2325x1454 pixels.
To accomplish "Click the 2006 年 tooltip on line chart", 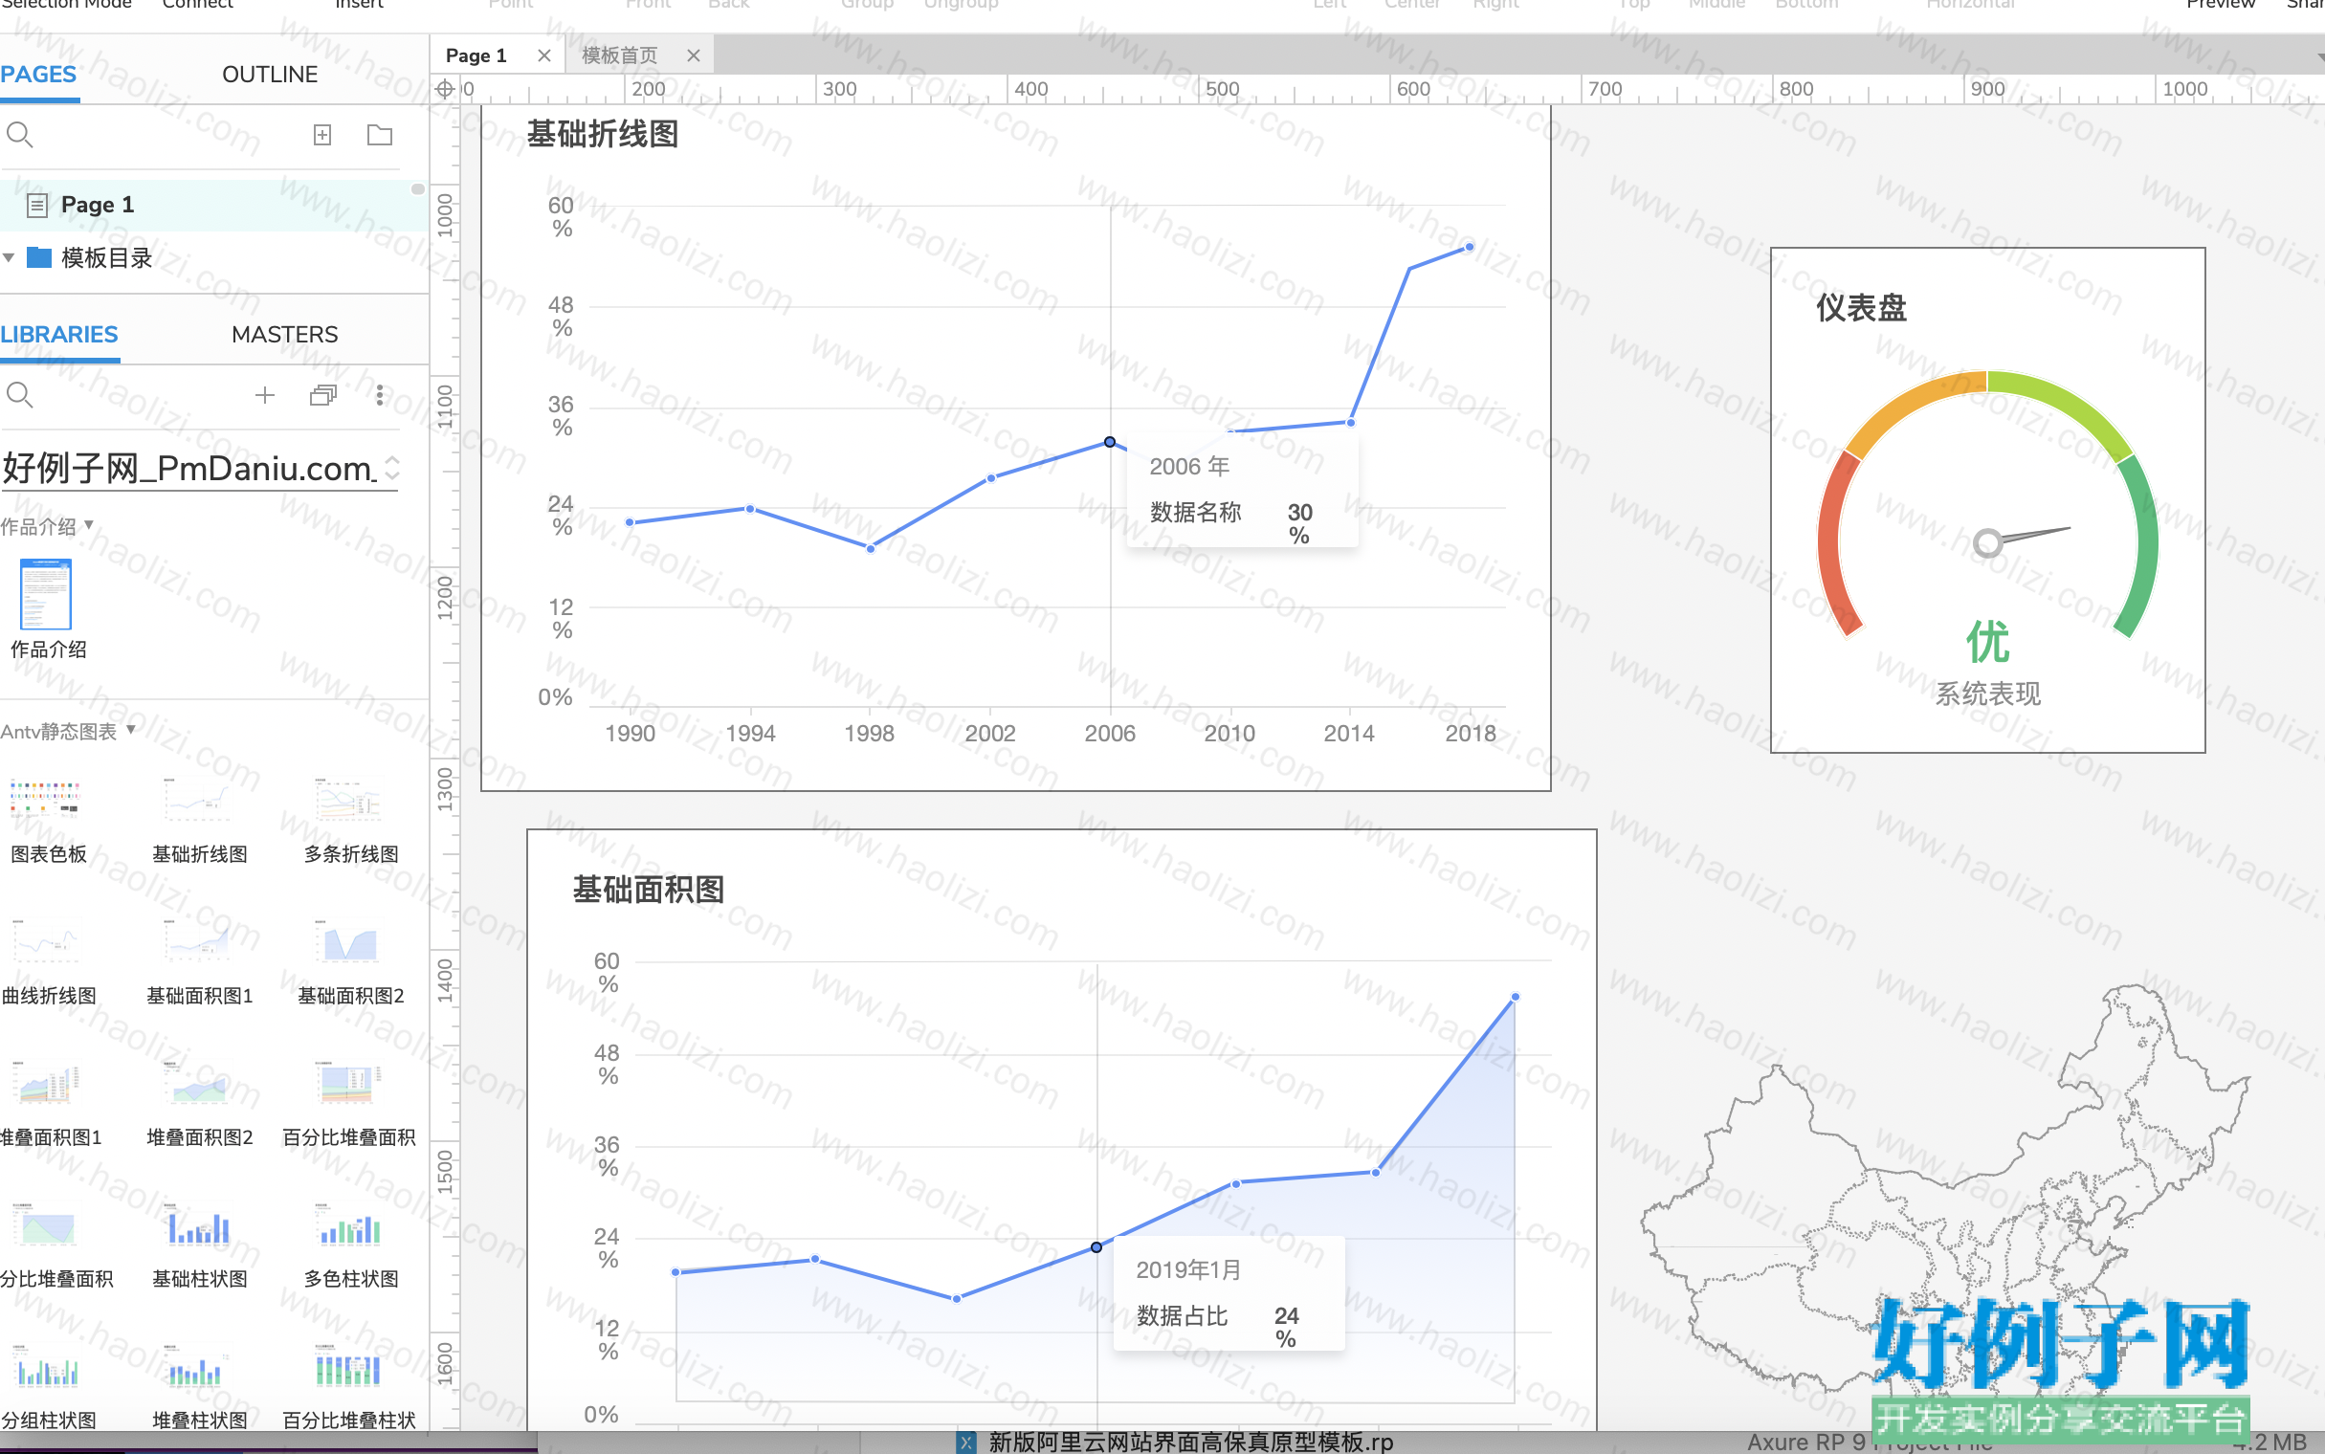I will coord(1242,491).
